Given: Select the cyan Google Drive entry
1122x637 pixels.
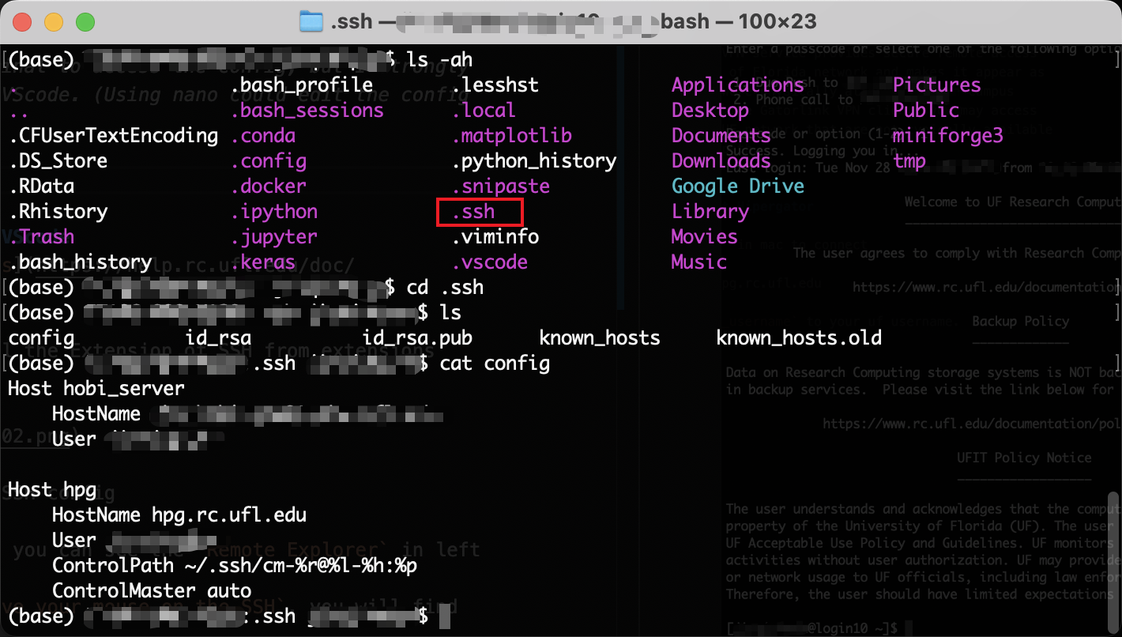Looking at the screenshot, I should [738, 186].
